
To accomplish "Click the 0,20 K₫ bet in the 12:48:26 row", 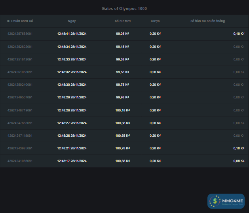I will pyautogui.click(x=155, y=136).
